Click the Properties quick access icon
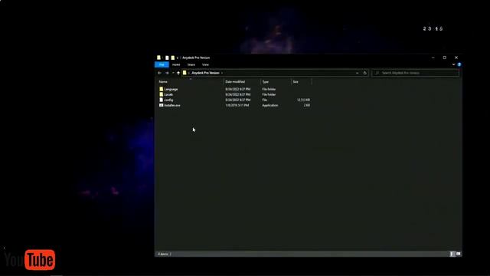Viewport: 490px width, 276px height. [x=167, y=58]
